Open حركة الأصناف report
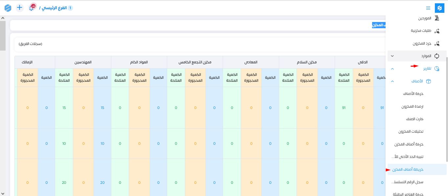Viewport: 448px width, 196px height. [413, 94]
